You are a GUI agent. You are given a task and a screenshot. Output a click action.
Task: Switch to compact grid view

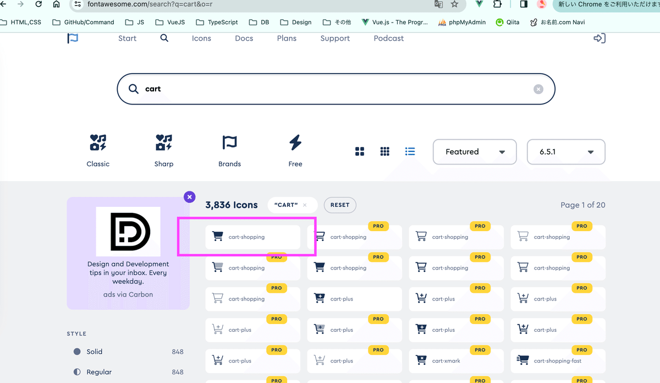385,151
